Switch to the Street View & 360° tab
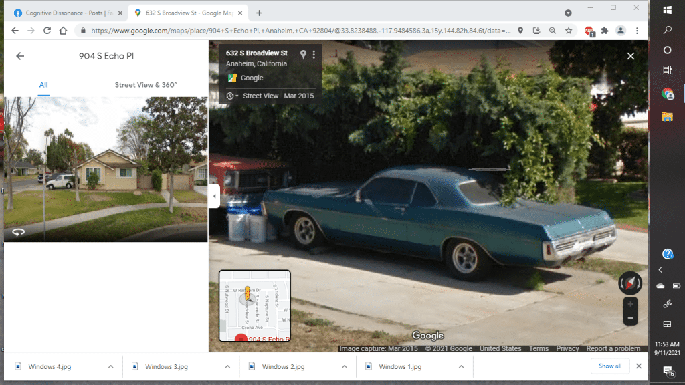Image resolution: width=685 pixels, height=385 pixels. (144, 85)
